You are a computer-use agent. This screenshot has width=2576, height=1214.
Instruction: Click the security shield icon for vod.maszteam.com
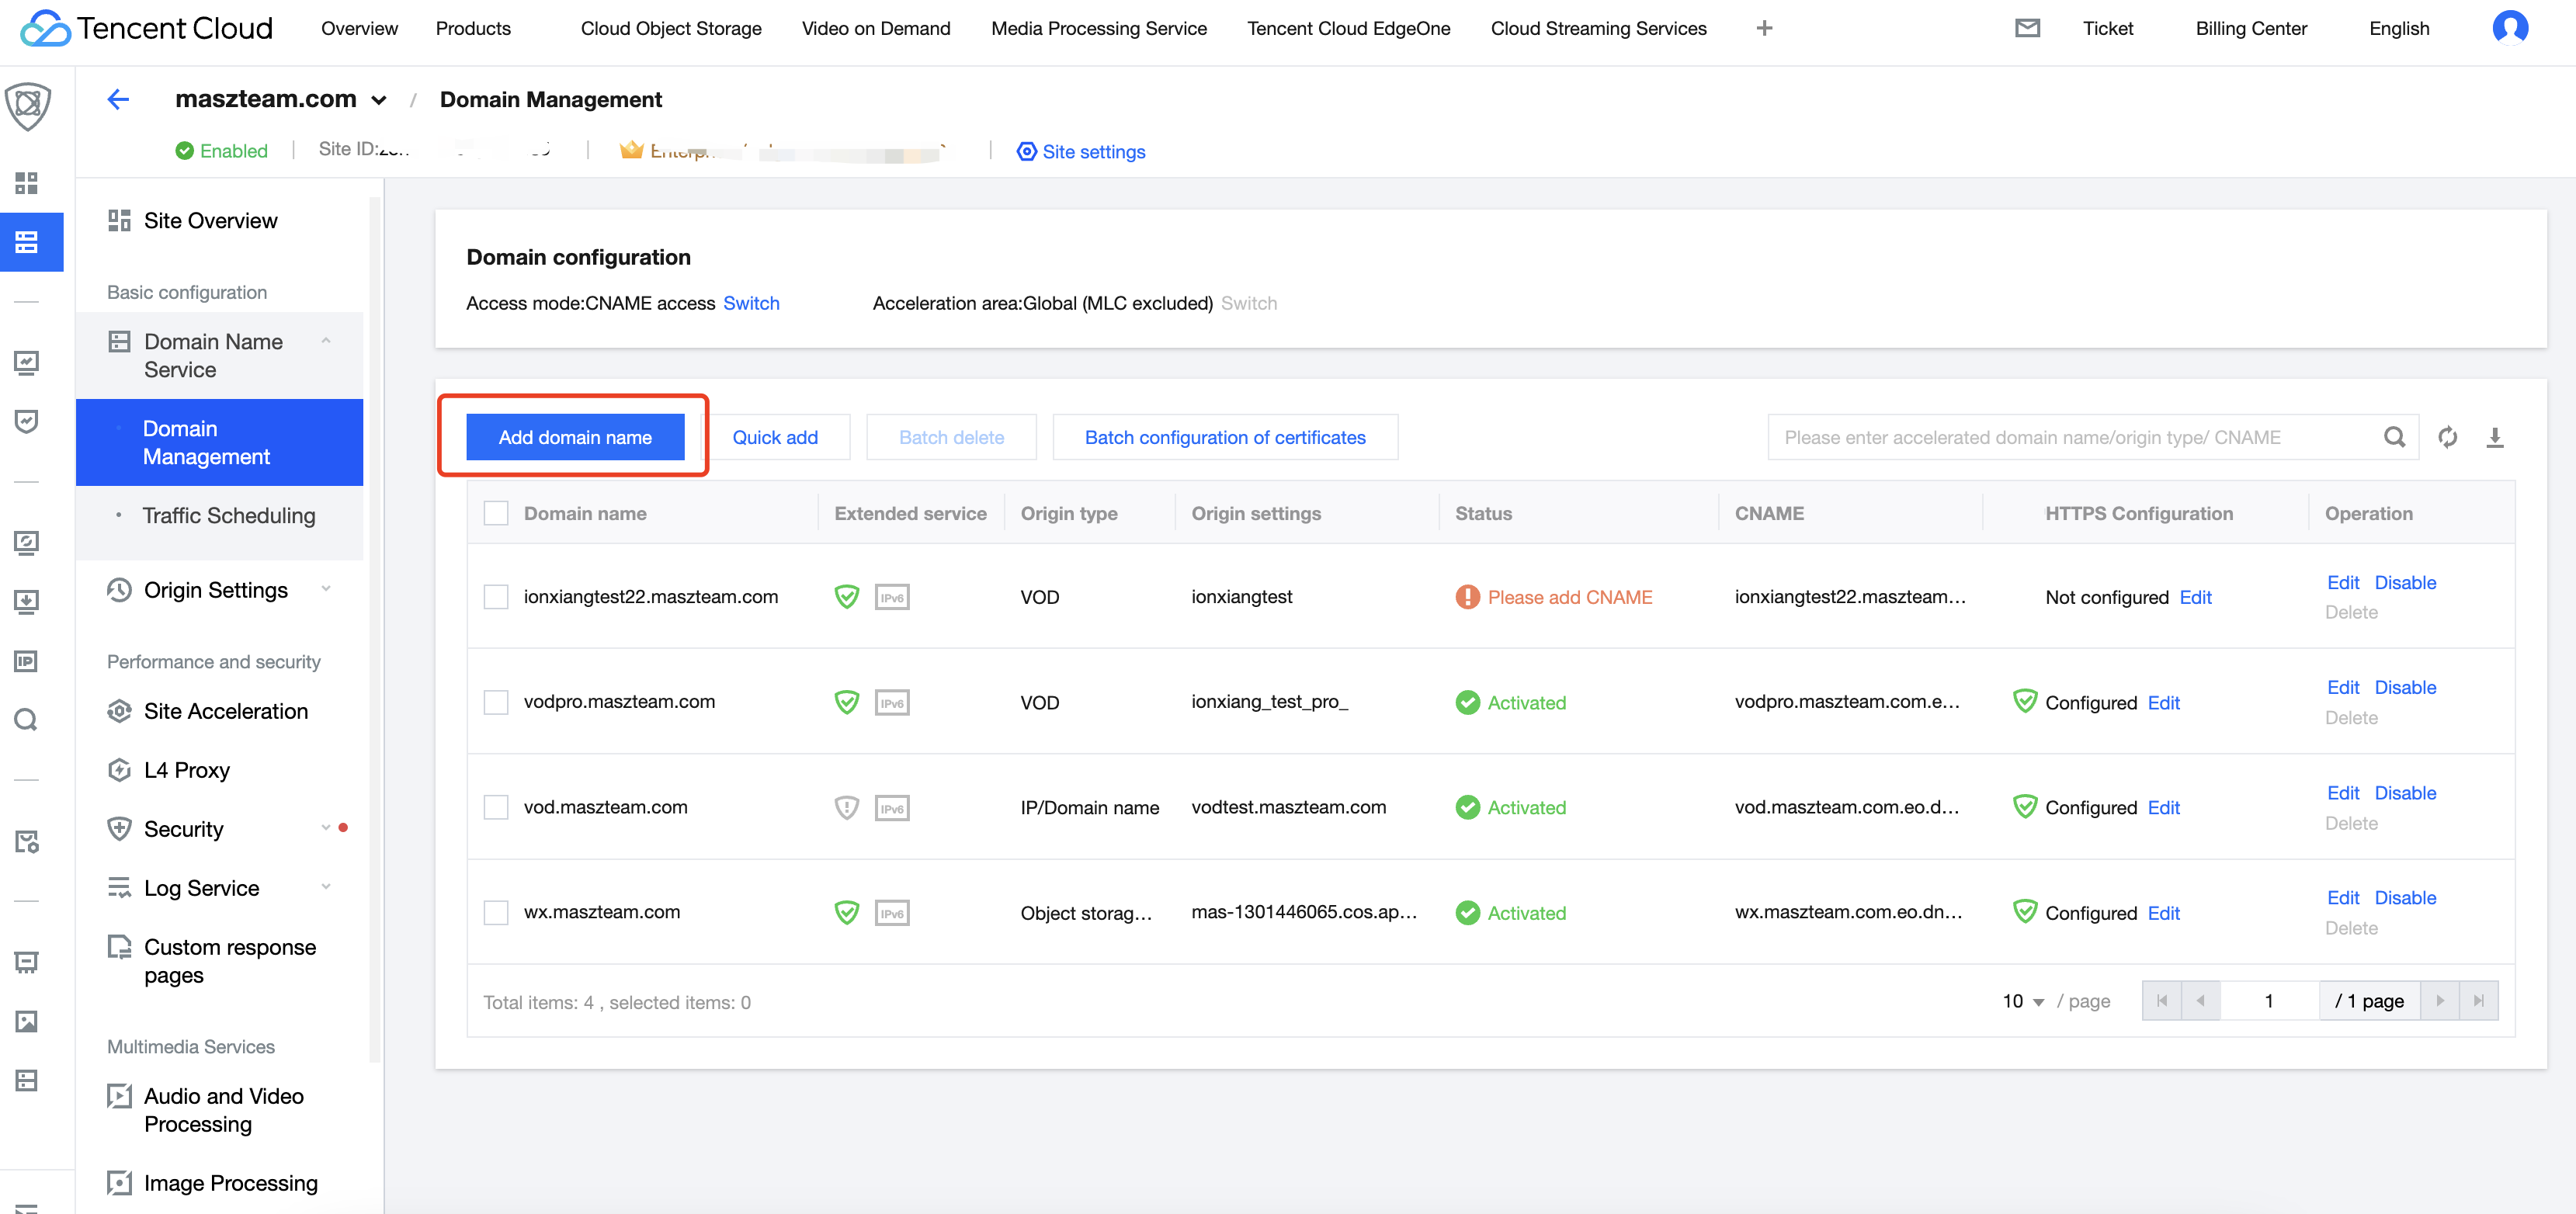[846, 807]
